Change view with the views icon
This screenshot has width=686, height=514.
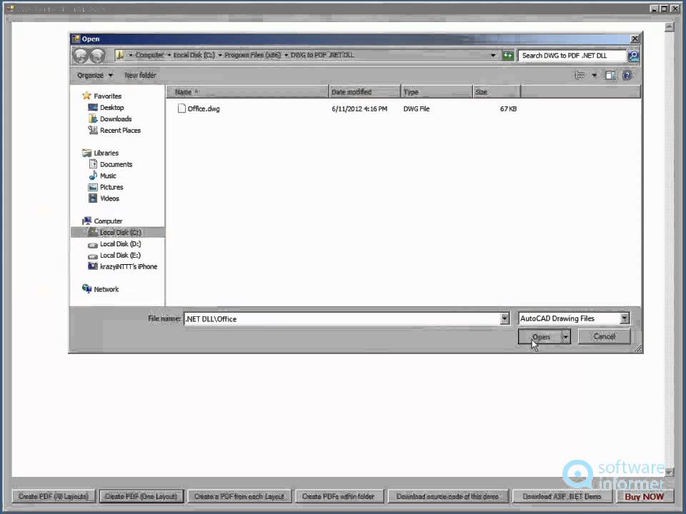[580, 75]
